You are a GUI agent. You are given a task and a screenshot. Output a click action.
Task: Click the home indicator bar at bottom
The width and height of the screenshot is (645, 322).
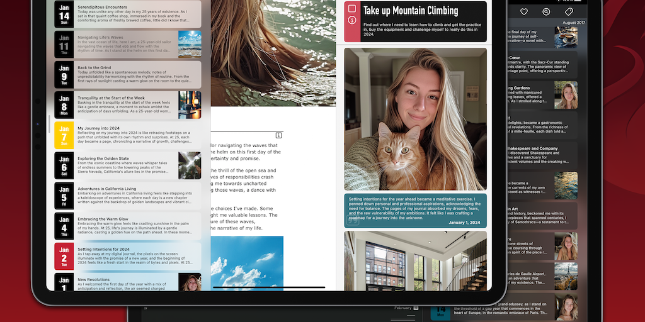269,287
